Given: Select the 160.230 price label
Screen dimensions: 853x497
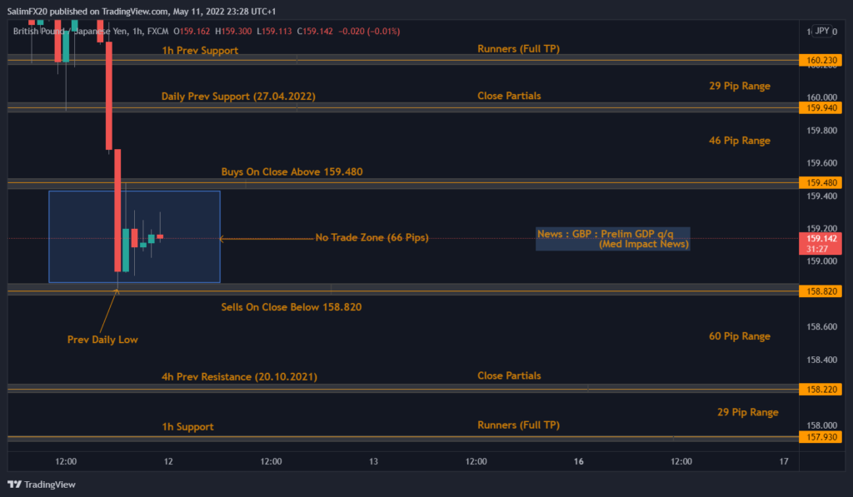Looking at the screenshot, I should (821, 60).
